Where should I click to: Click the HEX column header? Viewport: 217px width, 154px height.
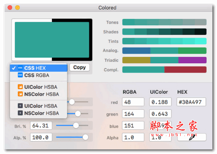coord(182,92)
